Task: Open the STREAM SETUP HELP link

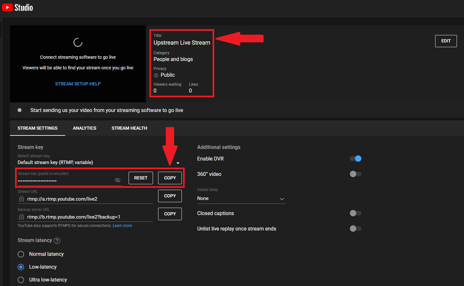Action: pos(78,83)
